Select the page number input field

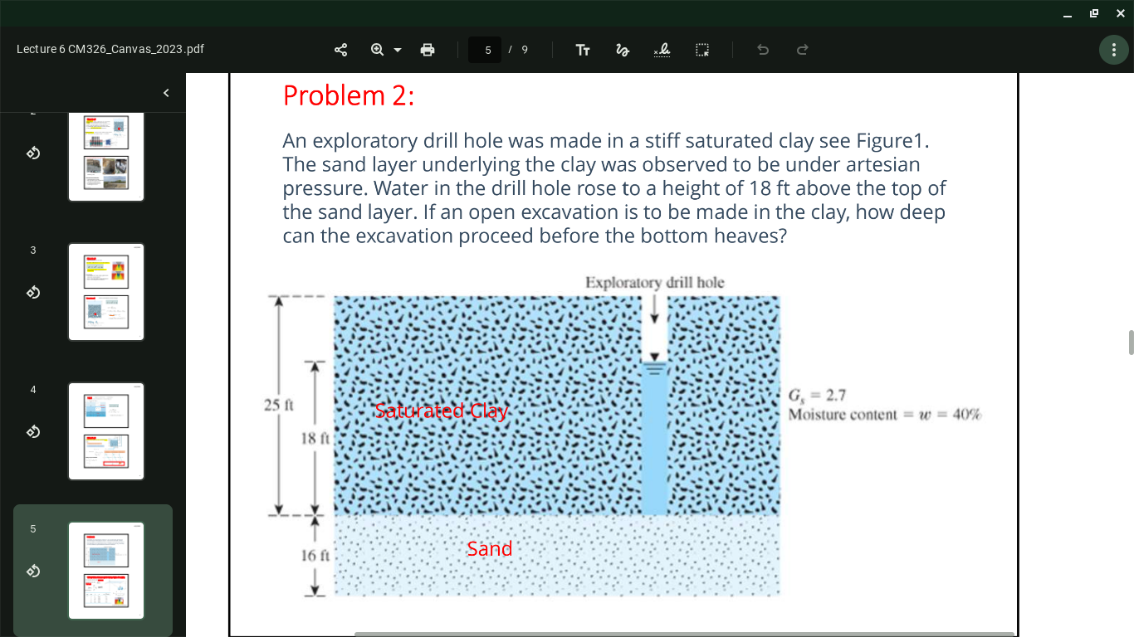click(485, 50)
